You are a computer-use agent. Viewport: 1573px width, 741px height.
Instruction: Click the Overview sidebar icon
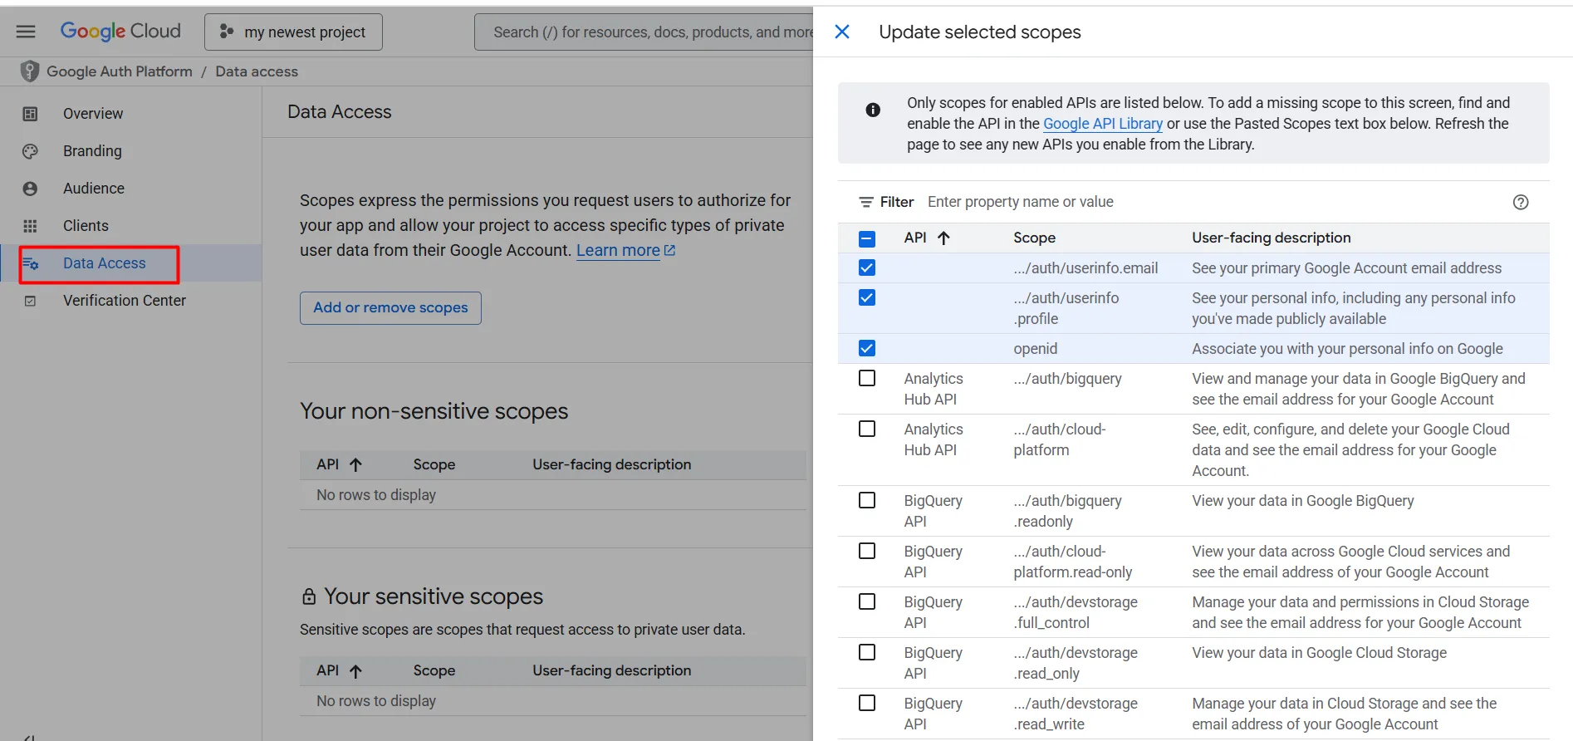pos(30,114)
